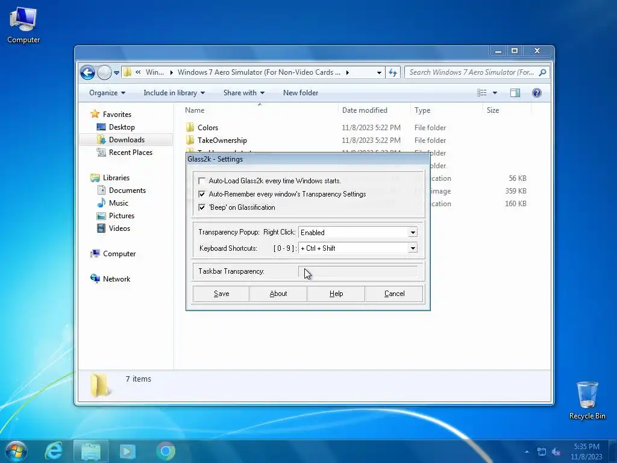Click the Taskbar Transparency slider
The height and width of the screenshot is (463, 617).
[358, 271]
